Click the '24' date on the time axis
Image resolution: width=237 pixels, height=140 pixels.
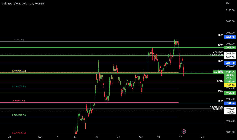pos(202,137)
